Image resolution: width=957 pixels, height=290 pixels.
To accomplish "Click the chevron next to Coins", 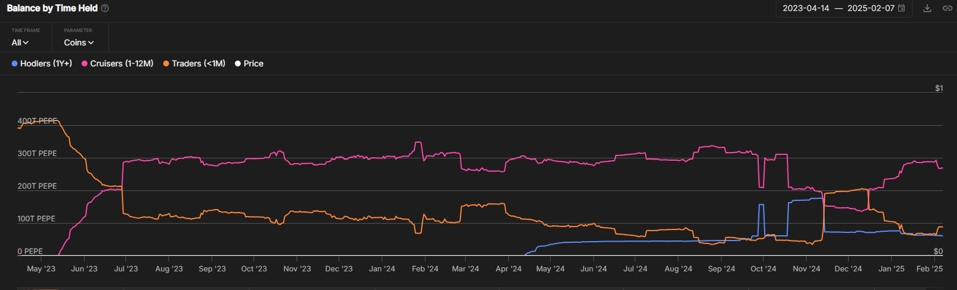I will click(91, 43).
